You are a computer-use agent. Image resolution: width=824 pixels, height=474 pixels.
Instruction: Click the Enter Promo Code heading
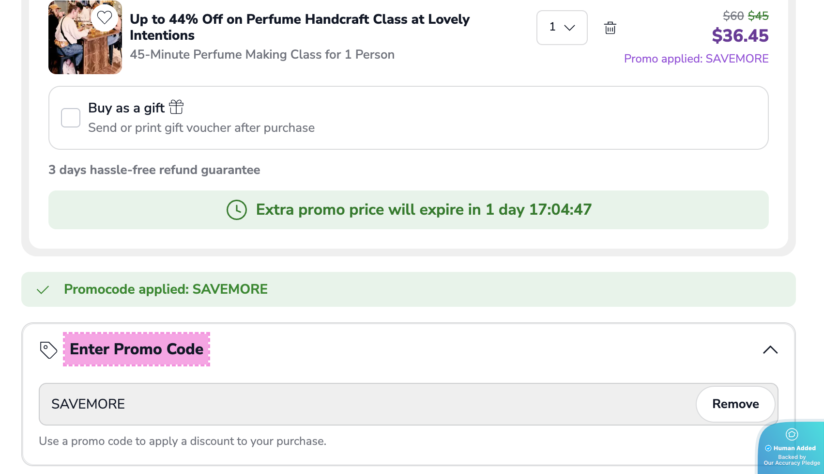(x=137, y=349)
